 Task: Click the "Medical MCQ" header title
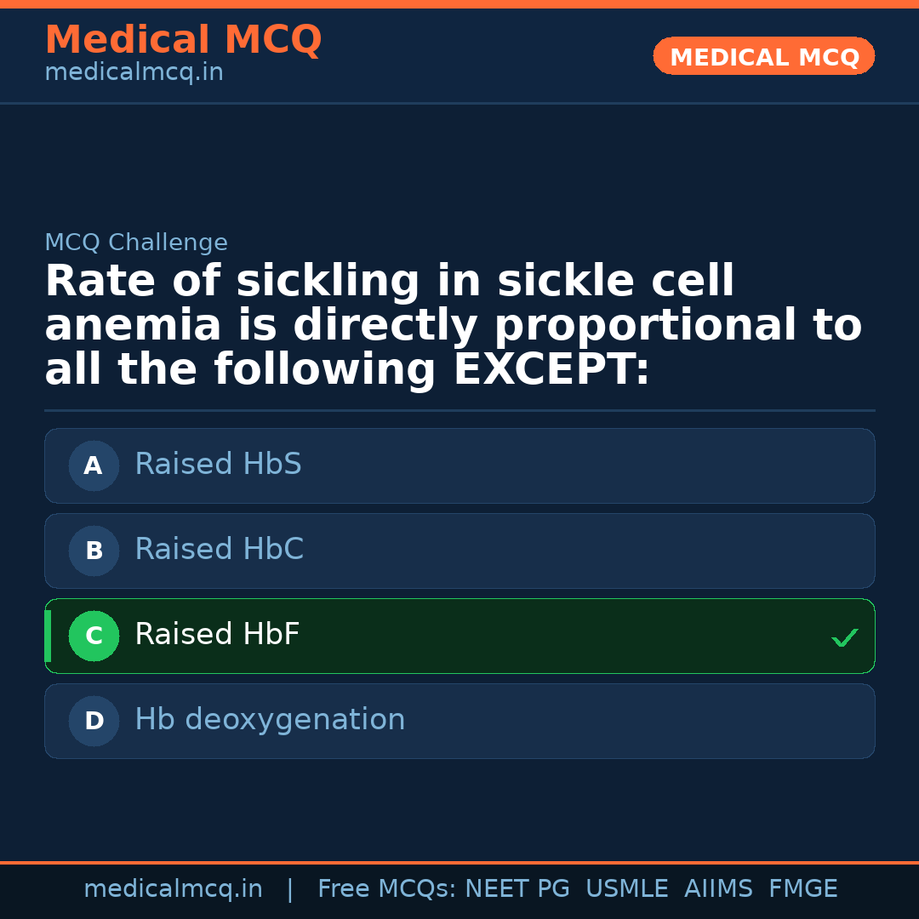click(x=183, y=40)
